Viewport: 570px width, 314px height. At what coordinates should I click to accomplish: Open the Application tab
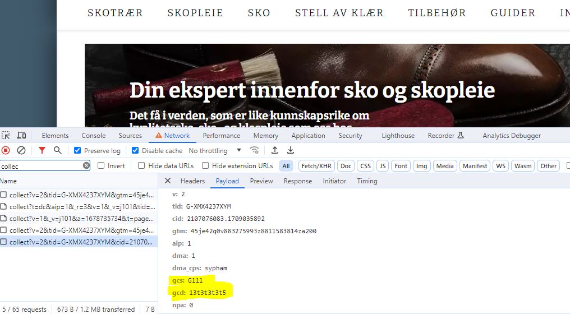pyautogui.click(x=308, y=136)
